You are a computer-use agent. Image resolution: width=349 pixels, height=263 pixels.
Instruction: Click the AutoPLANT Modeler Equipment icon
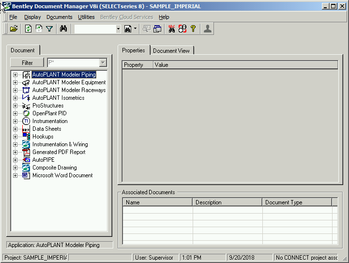click(x=26, y=83)
